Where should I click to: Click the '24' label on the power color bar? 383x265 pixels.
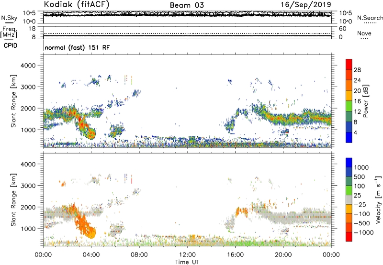pos(357,80)
